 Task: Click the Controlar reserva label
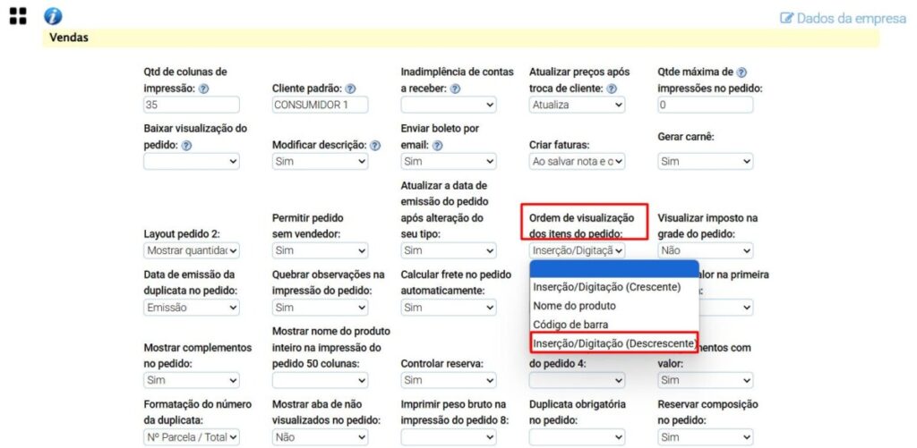442,363
